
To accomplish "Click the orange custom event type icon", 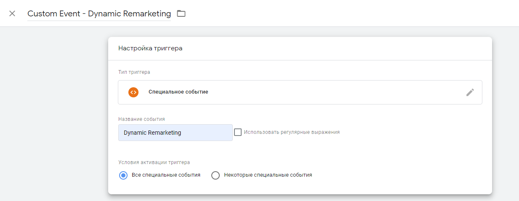I will [133, 92].
